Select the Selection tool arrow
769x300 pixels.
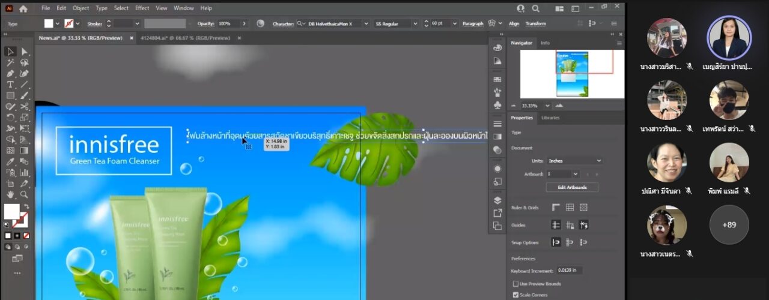(x=10, y=52)
